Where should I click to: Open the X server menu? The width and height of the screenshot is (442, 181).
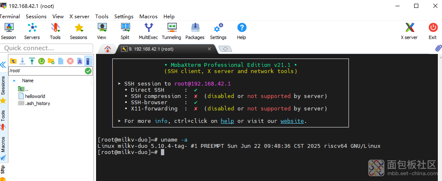click(x=79, y=16)
